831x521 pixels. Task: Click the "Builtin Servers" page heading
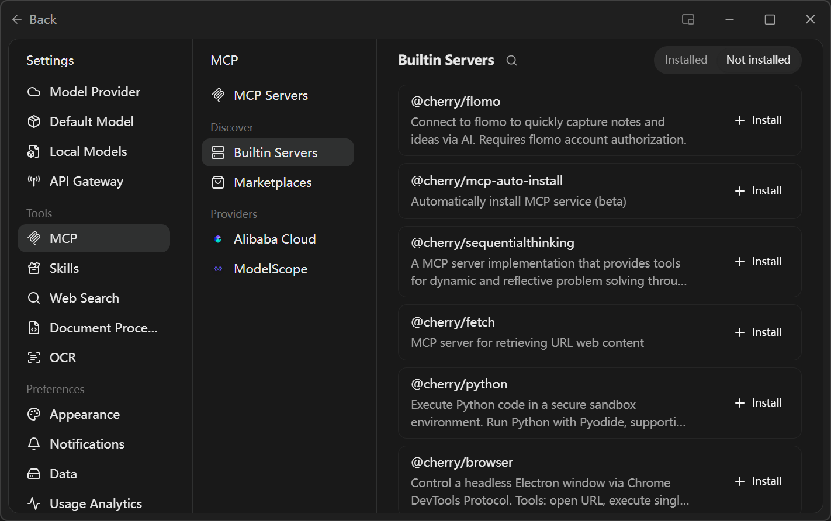point(446,60)
